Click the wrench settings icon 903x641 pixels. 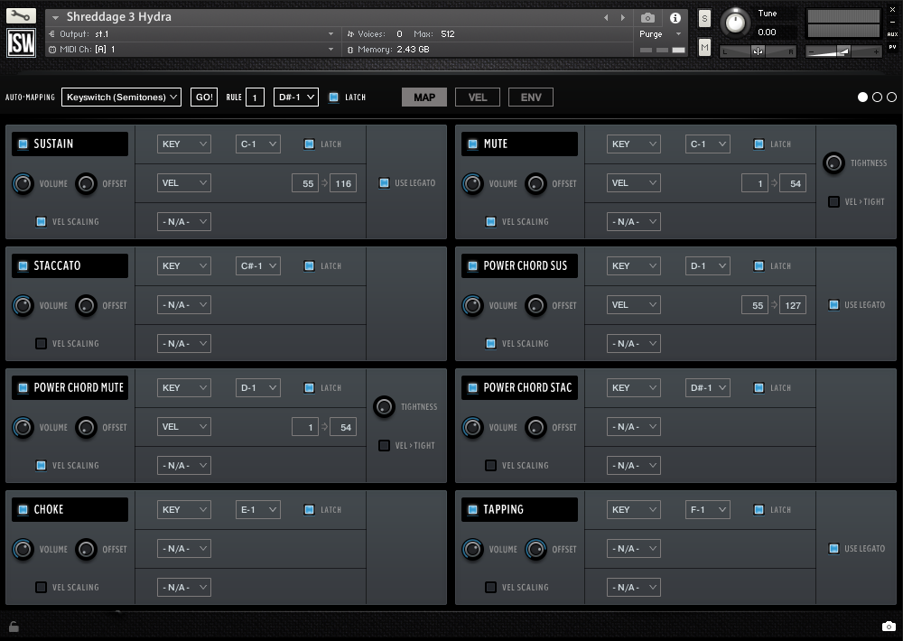tap(21, 15)
